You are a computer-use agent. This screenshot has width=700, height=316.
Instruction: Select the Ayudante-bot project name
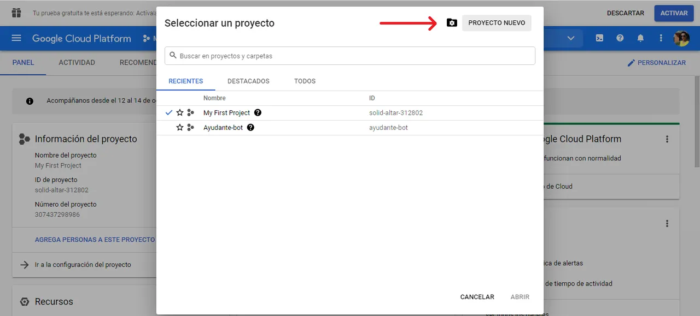[x=223, y=128]
